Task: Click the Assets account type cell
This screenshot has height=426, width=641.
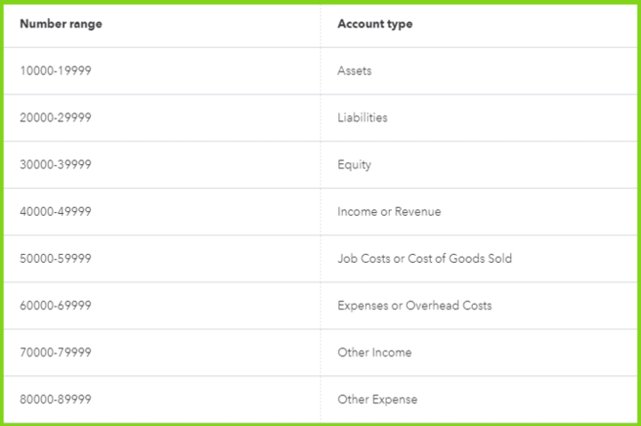Action: click(x=354, y=70)
